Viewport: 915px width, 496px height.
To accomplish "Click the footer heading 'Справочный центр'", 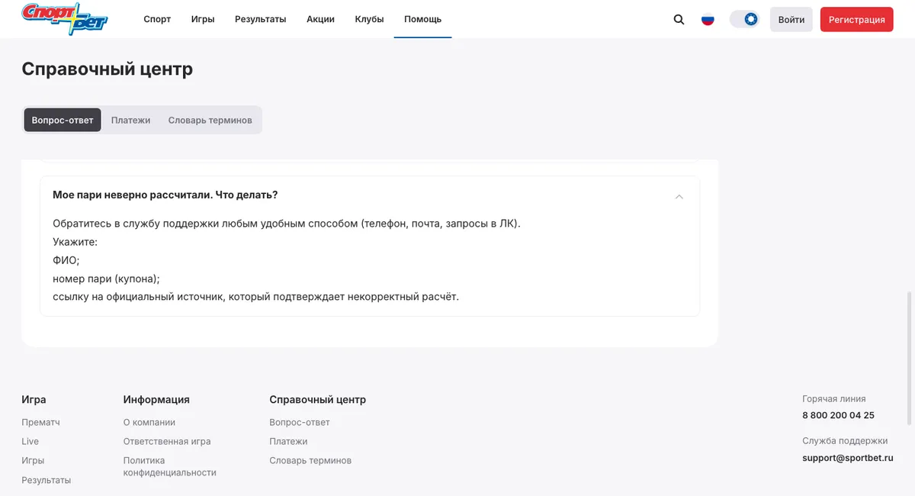I will (317, 399).
